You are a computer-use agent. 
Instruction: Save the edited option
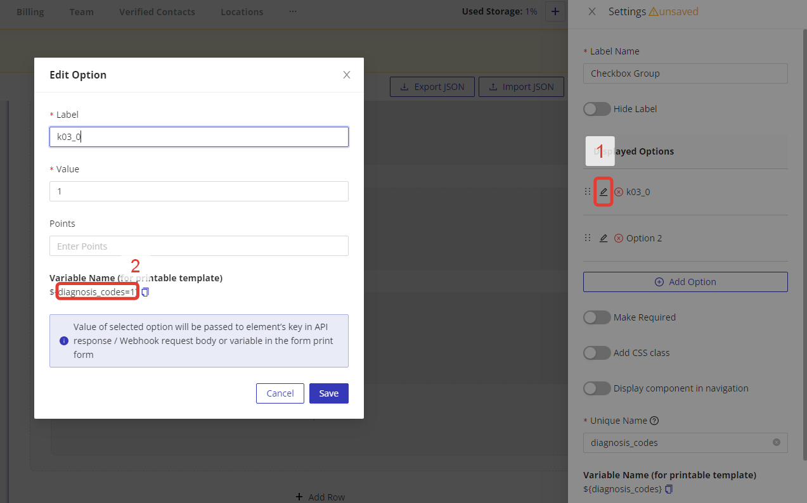(x=328, y=393)
